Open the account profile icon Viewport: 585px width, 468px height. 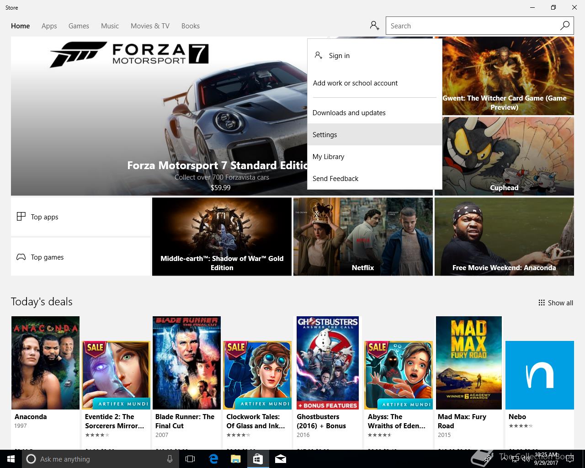pyautogui.click(x=374, y=26)
